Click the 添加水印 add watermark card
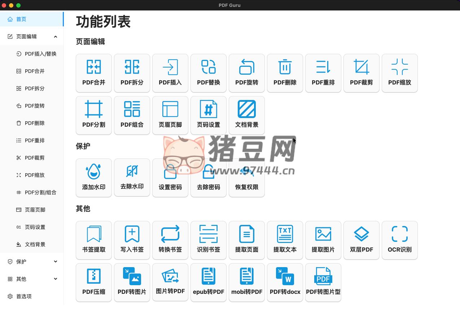The width and height of the screenshot is (460, 309). (x=94, y=178)
